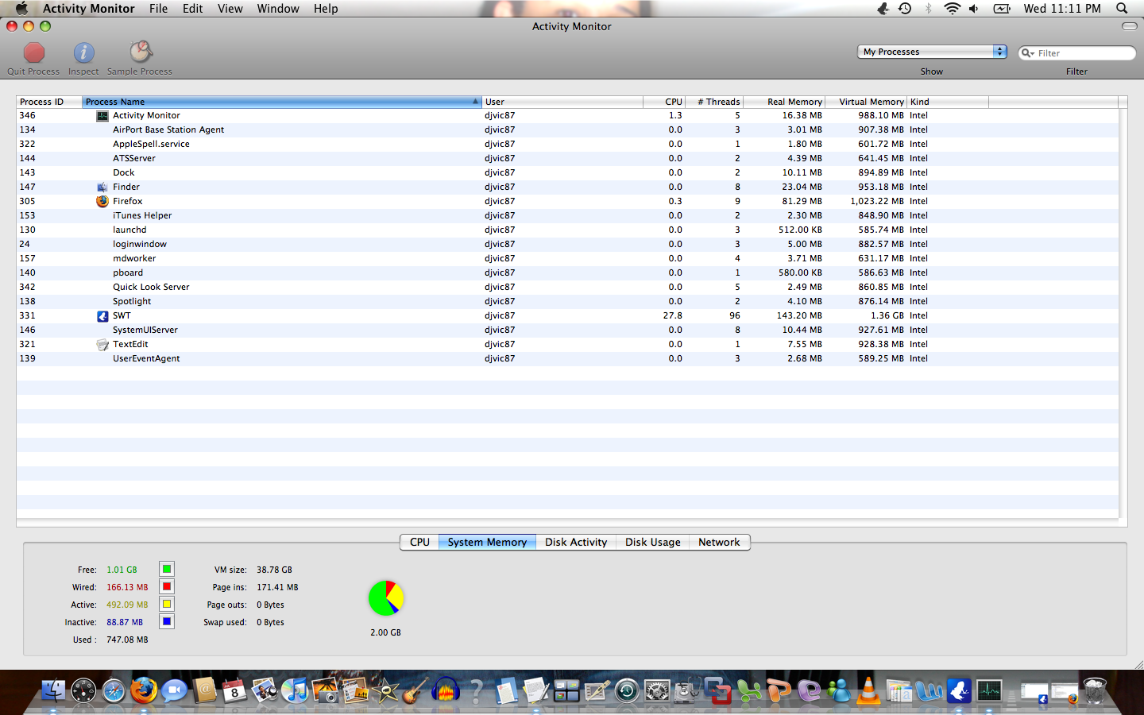
Task: Sort by the Process ID column header
Action: pyautogui.click(x=48, y=102)
